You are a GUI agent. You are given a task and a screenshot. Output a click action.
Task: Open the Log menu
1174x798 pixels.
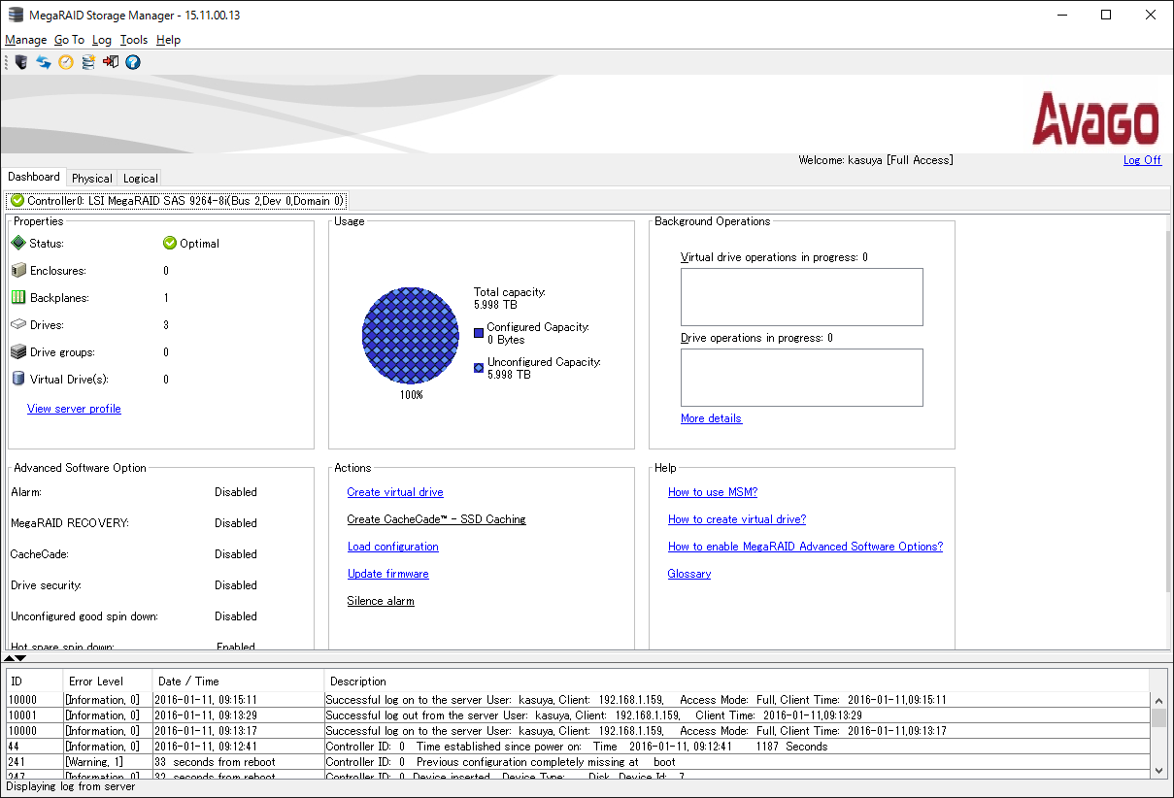[x=102, y=40]
